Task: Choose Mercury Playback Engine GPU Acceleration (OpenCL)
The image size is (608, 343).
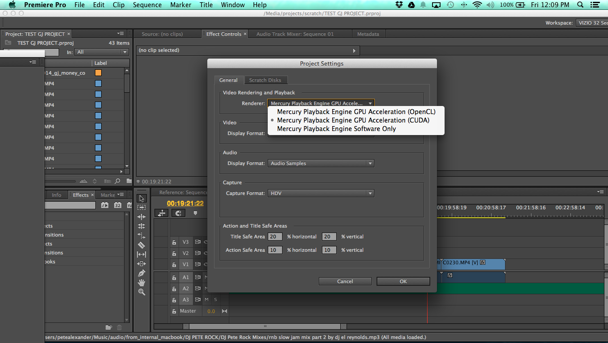Action: (x=356, y=111)
